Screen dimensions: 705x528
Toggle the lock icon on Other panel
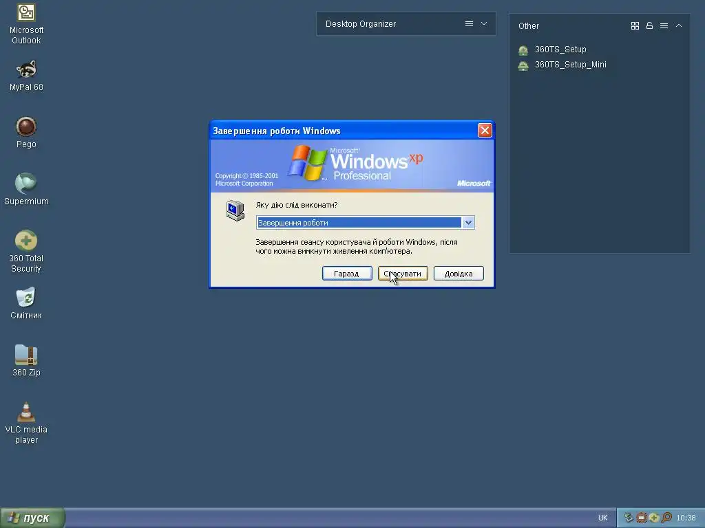[x=649, y=26]
